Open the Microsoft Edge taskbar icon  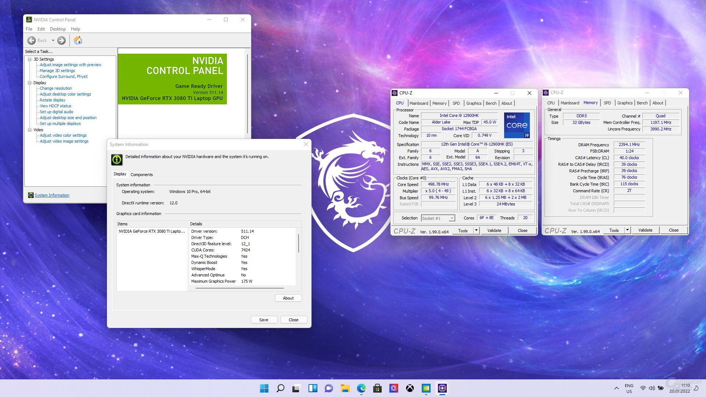tap(361, 388)
